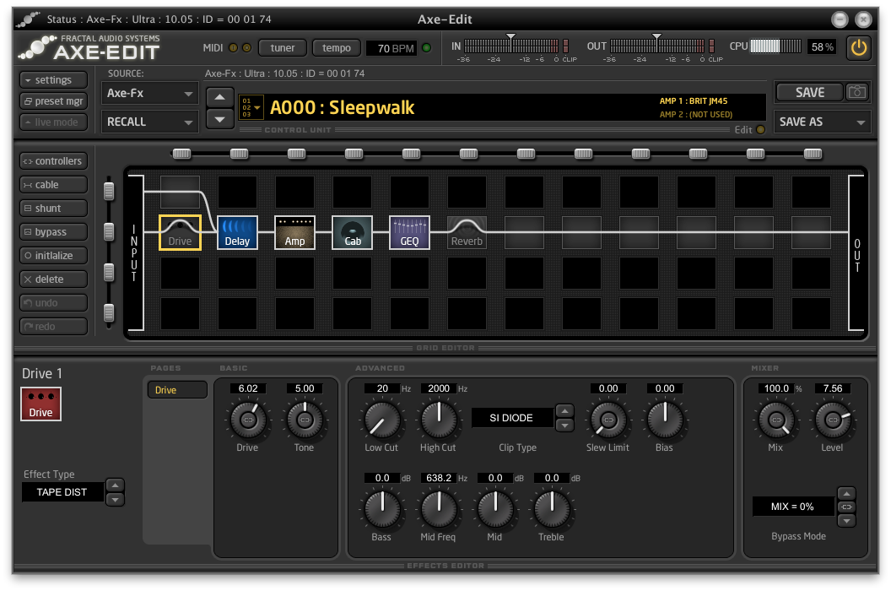Step Clip Type down from SI DIODE

pos(564,425)
